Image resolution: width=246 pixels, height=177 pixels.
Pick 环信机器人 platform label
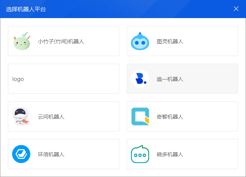click(x=51, y=154)
